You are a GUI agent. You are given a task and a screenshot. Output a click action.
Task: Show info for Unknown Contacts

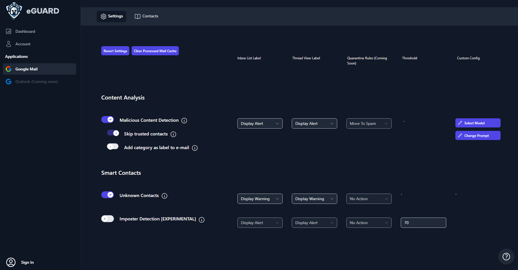(164, 196)
